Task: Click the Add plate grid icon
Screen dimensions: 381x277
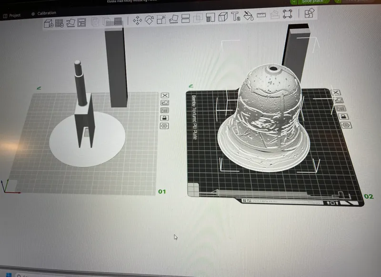Action: [59, 23]
